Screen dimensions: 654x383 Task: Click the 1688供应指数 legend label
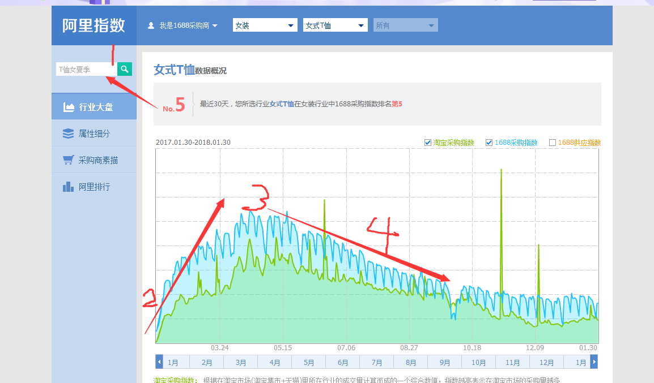579,143
